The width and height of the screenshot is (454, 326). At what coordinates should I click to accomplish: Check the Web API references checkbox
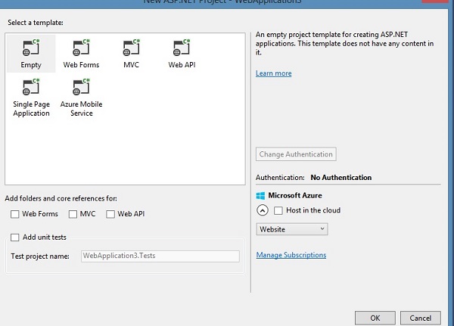tap(110, 214)
